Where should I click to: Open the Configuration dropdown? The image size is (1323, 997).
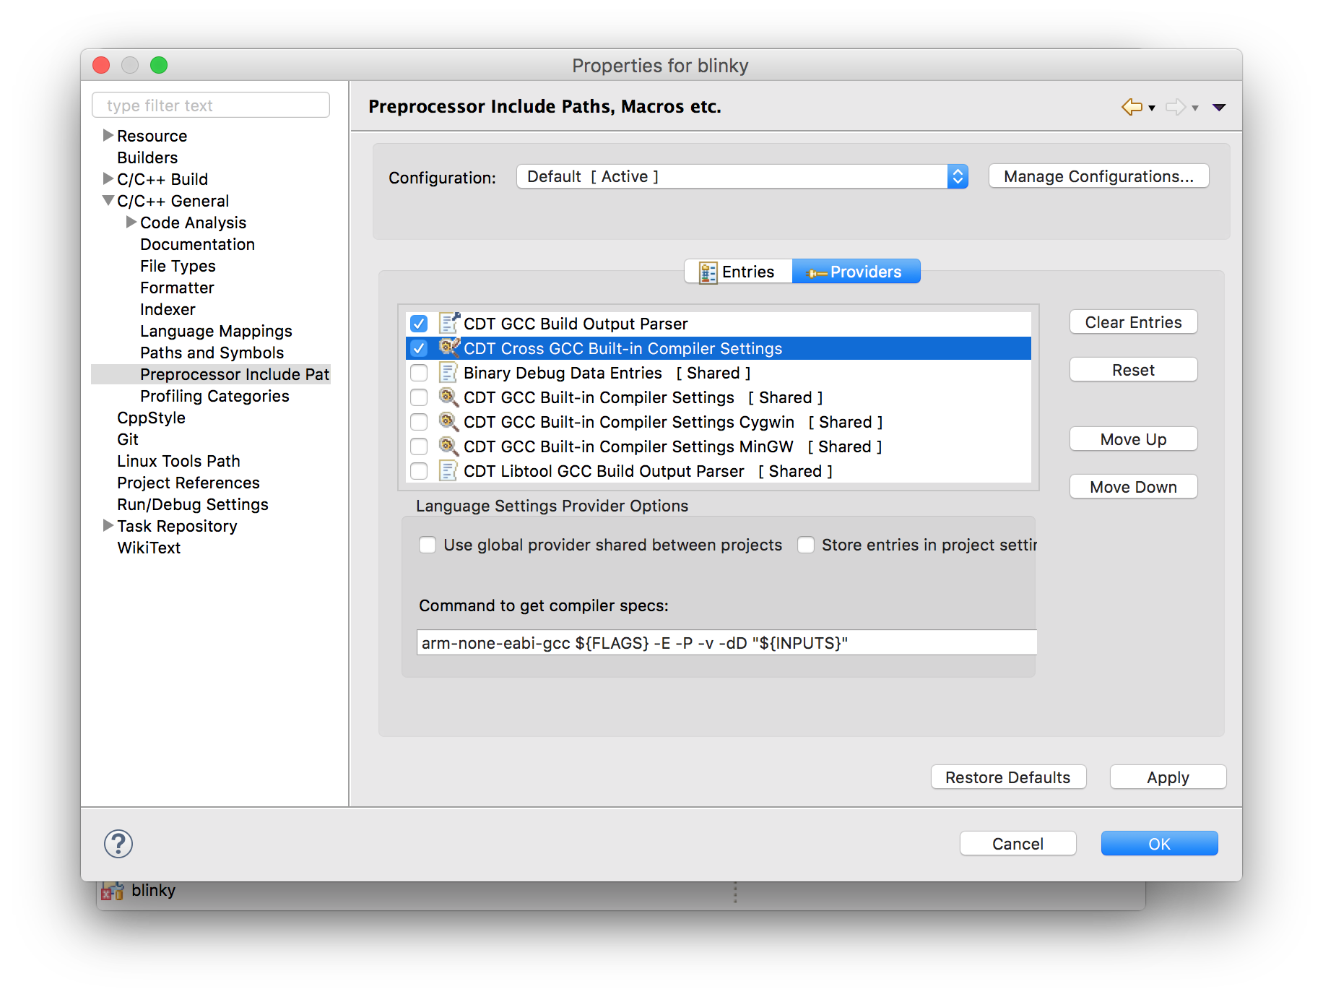(742, 176)
